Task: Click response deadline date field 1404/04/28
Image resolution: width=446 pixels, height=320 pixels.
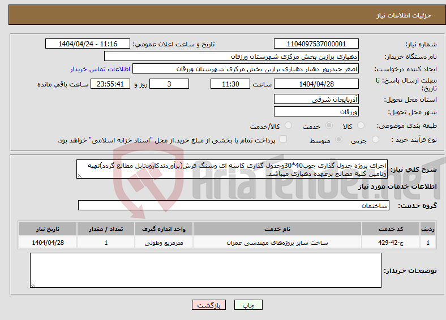Action: click(x=316, y=84)
